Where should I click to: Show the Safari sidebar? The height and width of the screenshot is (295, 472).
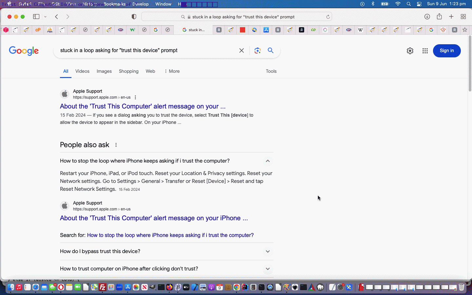tap(36, 17)
